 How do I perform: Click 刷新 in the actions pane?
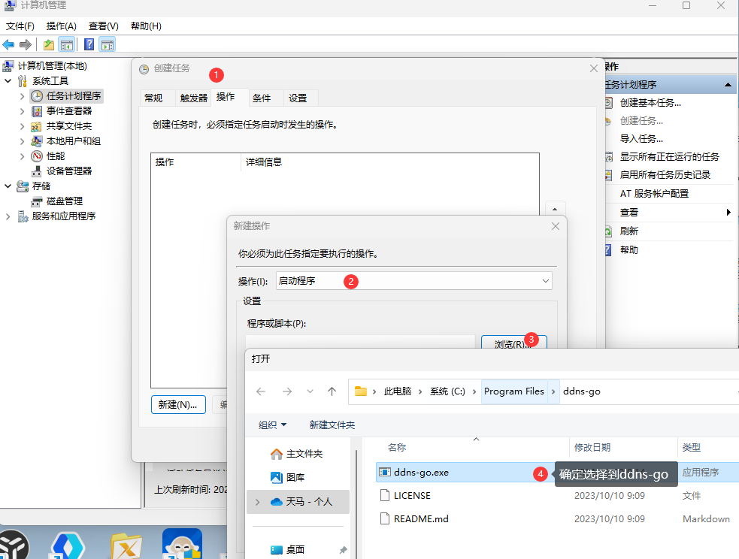click(x=628, y=231)
